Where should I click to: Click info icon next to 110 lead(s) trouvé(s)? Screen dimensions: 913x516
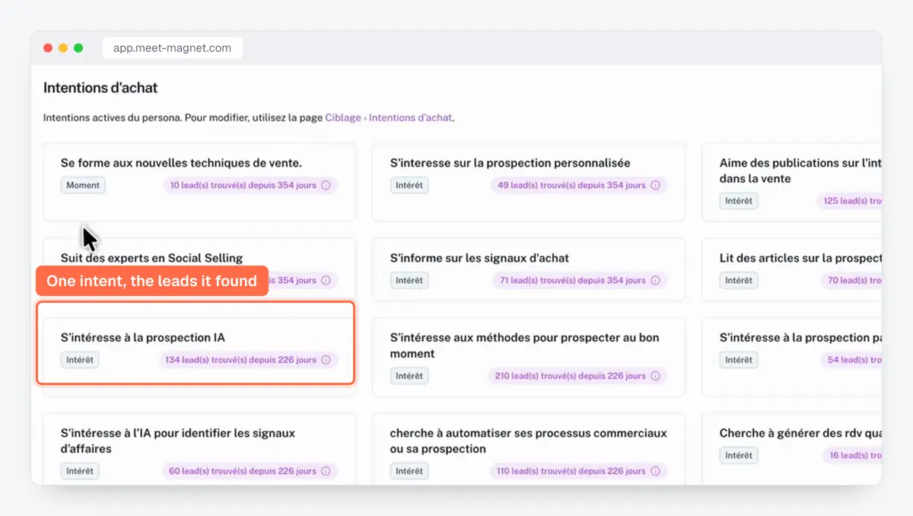(656, 471)
